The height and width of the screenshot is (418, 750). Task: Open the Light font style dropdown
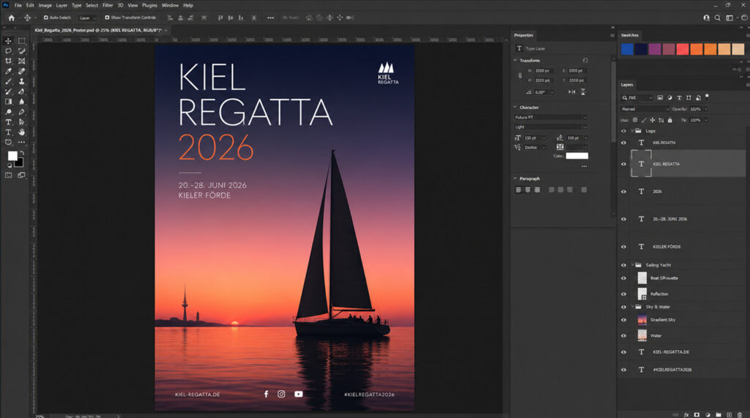(x=551, y=127)
